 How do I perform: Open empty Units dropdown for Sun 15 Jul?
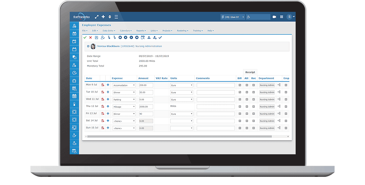pyautogui.click(x=181, y=128)
